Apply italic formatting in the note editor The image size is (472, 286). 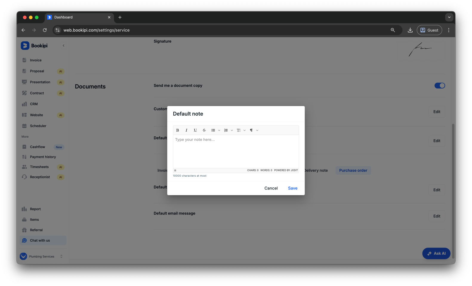[186, 130]
